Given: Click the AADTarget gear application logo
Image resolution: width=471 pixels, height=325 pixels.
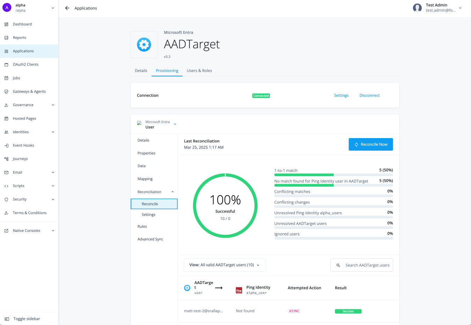Looking at the screenshot, I should coord(144,45).
